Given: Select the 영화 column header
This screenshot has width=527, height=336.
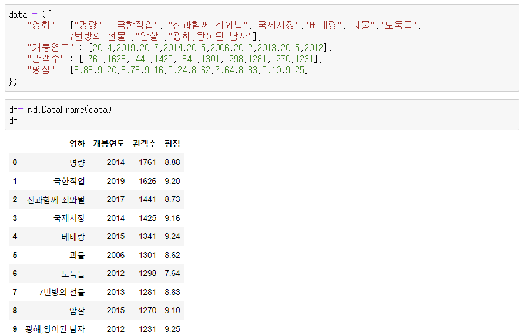Looking at the screenshot, I should point(78,144).
